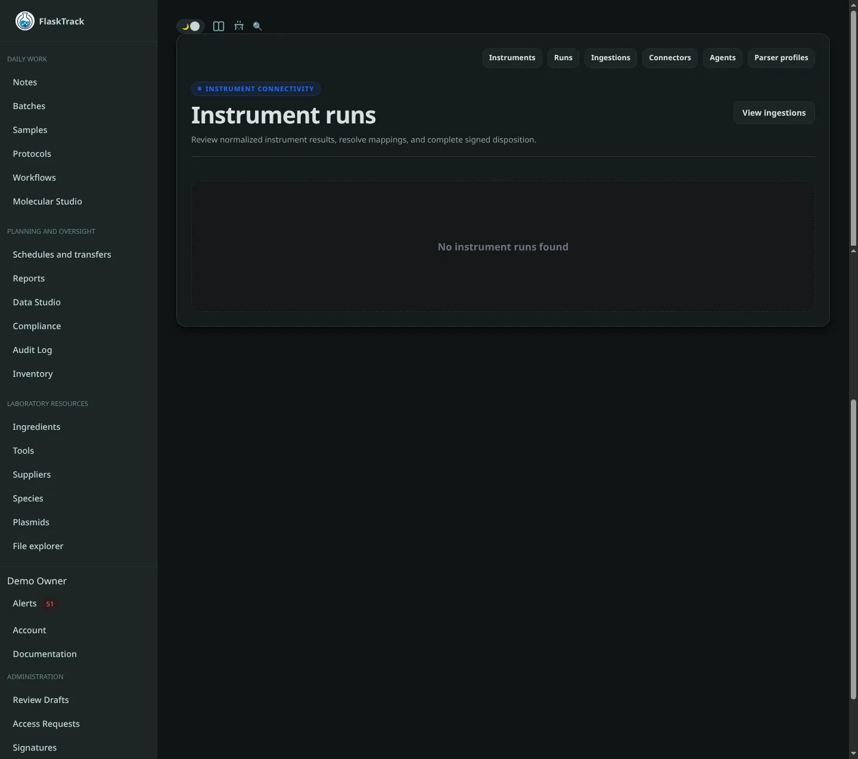Open Species list
The width and height of the screenshot is (858, 759).
[x=78, y=498]
